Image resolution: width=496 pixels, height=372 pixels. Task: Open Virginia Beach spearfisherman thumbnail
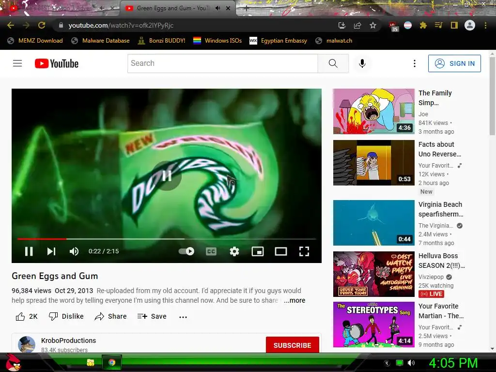[x=373, y=223]
